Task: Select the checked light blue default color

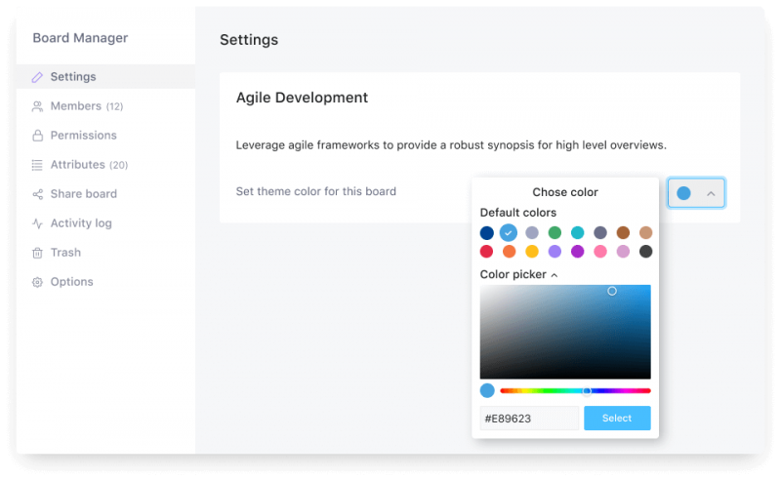Action: coord(509,233)
